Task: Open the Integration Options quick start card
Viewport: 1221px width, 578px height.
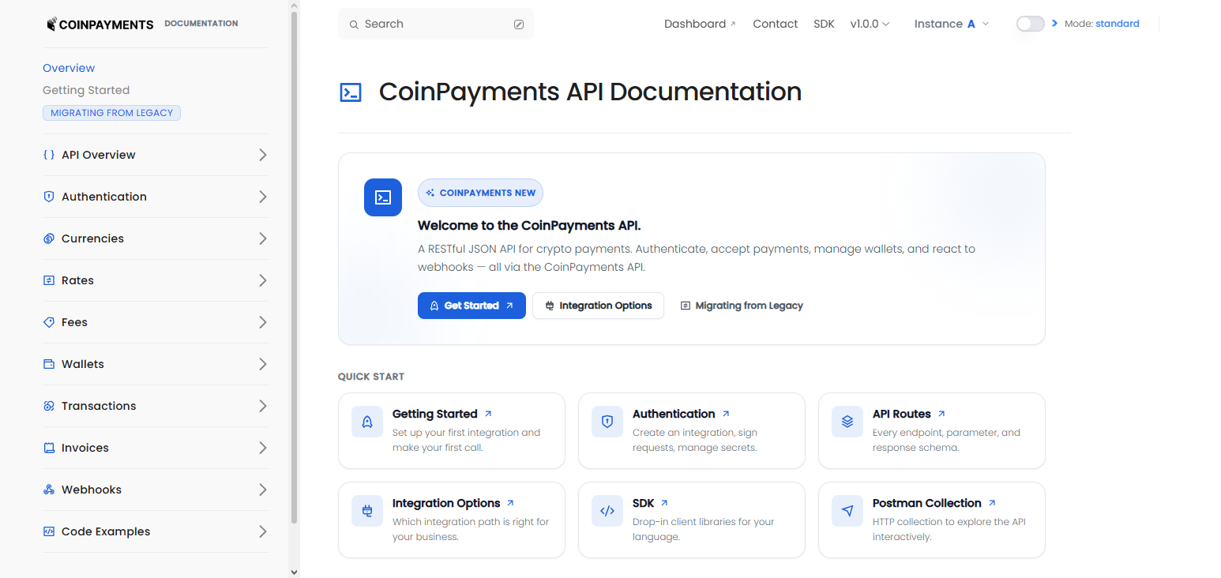Action: (x=452, y=520)
